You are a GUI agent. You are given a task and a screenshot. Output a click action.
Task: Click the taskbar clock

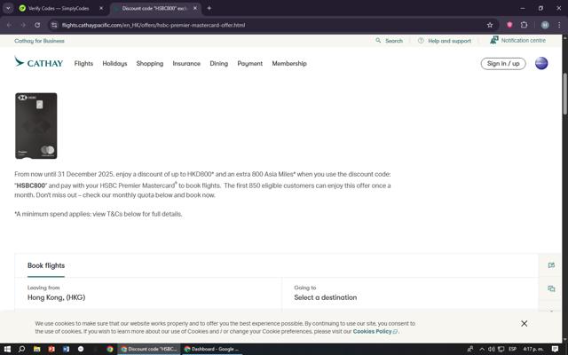coord(532,349)
